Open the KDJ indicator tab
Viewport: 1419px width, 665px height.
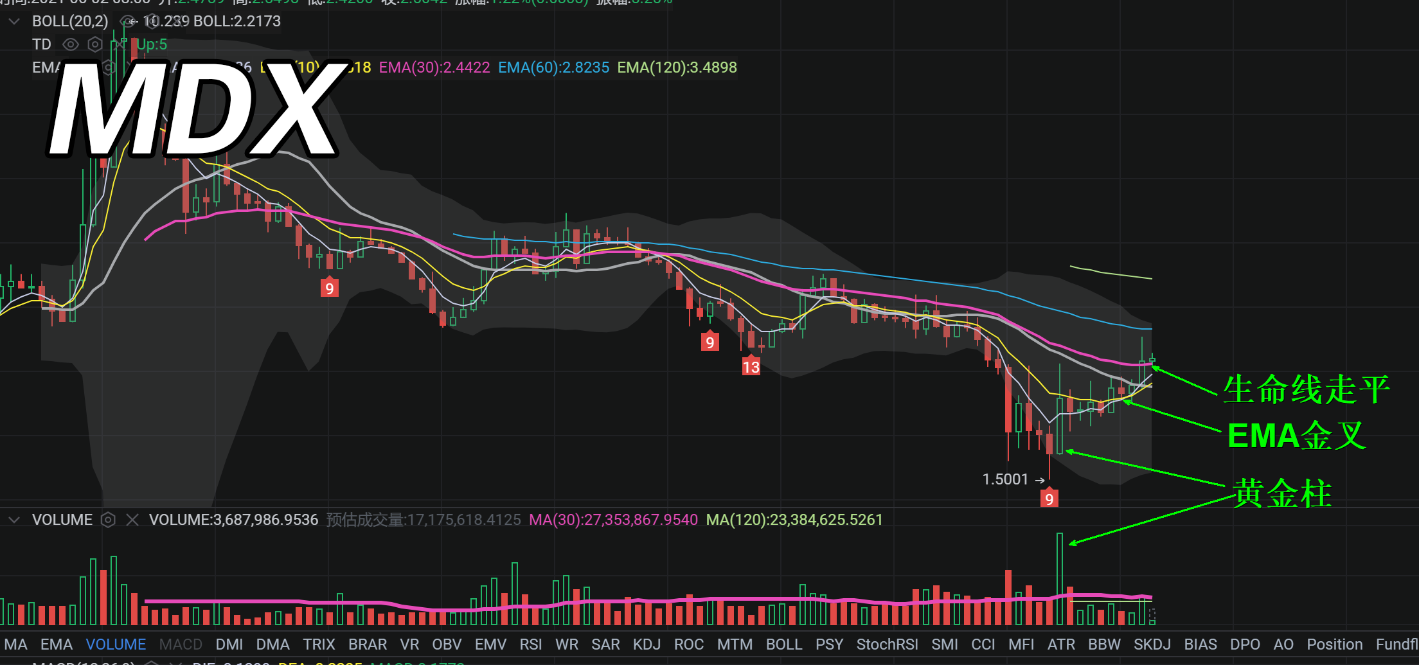pyautogui.click(x=647, y=644)
